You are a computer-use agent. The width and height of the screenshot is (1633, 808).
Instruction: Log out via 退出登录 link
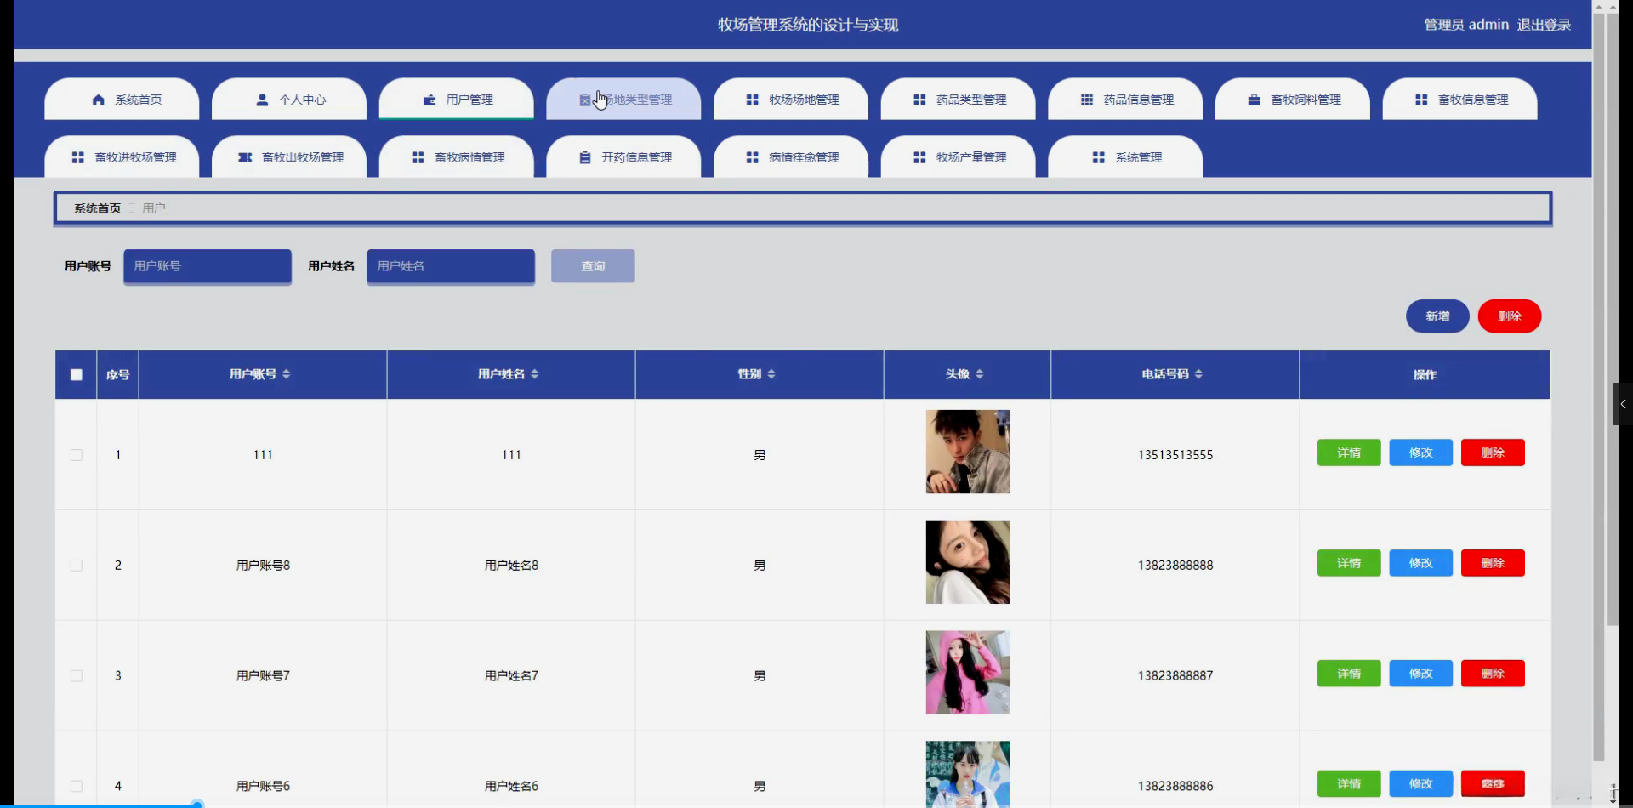(x=1544, y=25)
